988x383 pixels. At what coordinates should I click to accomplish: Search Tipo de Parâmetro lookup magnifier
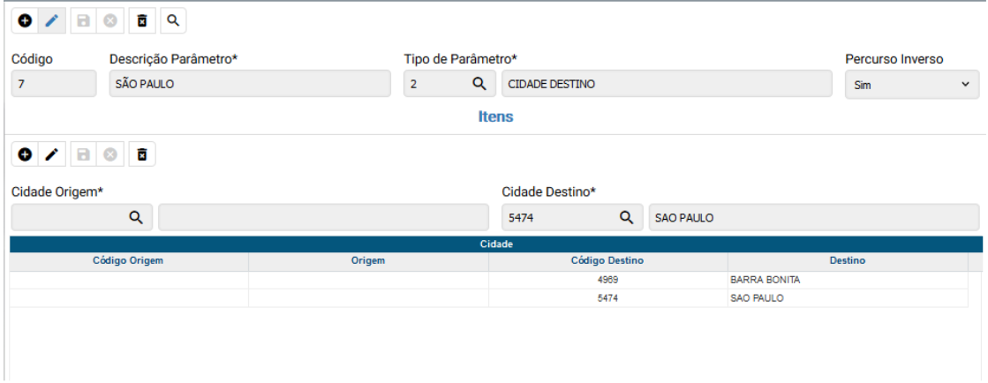pyautogui.click(x=479, y=84)
